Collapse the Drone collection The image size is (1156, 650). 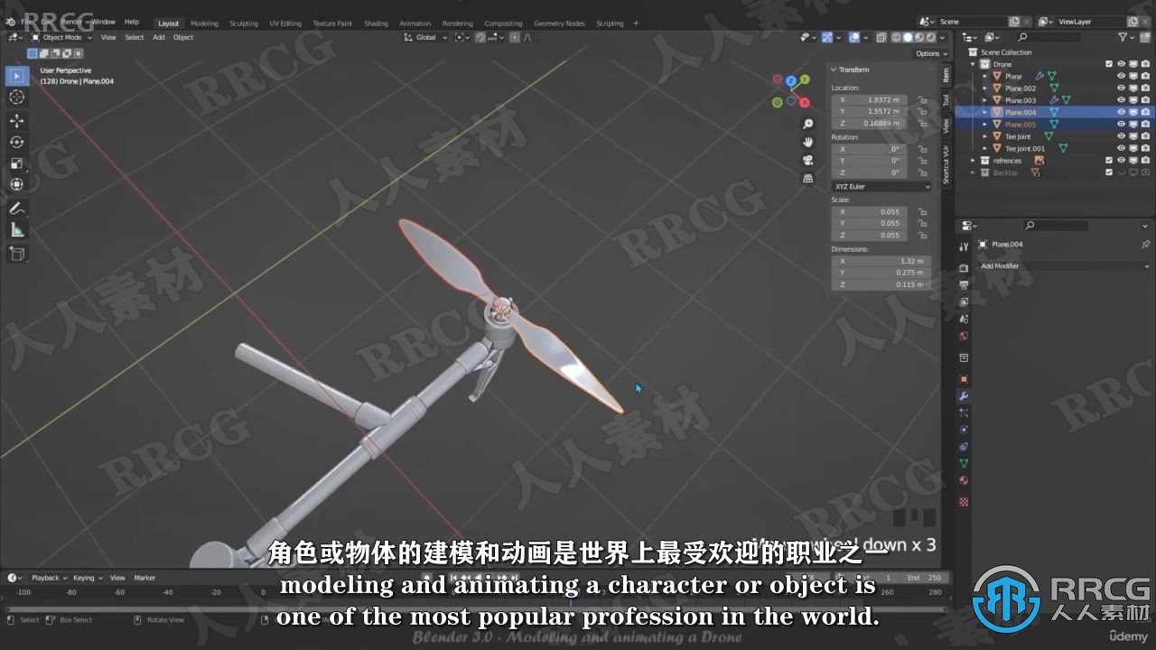pyautogui.click(x=974, y=64)
